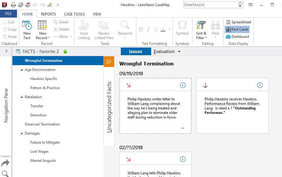The image size is (282, 177).
Task: Click the Print icon in quick access toolbar
Action: (13, 5)
